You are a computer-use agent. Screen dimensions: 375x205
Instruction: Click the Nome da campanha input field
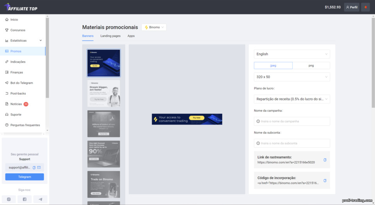coord(292,121)
